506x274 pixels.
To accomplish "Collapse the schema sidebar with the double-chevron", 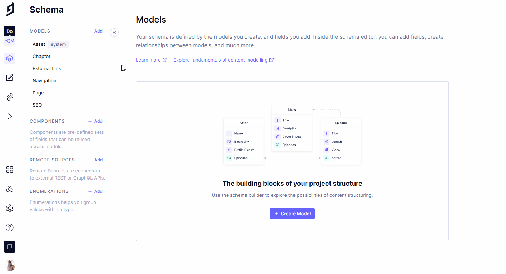I will coord(114,33).
